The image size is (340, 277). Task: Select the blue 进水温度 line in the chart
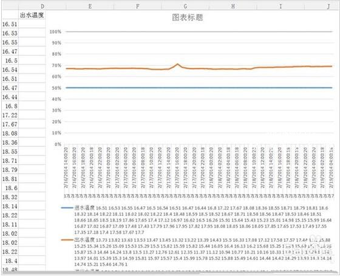199,88
